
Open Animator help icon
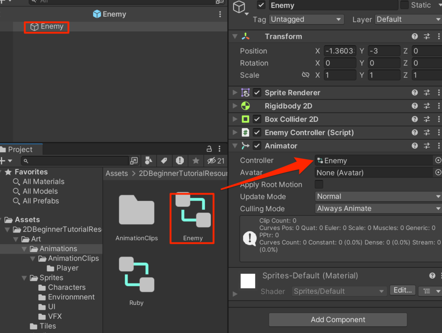(414, 146)
